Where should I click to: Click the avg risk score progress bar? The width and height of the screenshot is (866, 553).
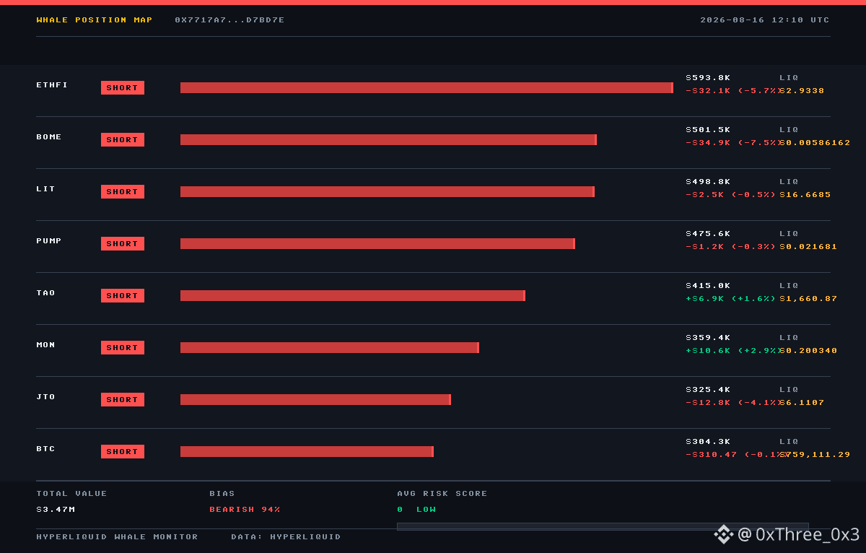603,526
